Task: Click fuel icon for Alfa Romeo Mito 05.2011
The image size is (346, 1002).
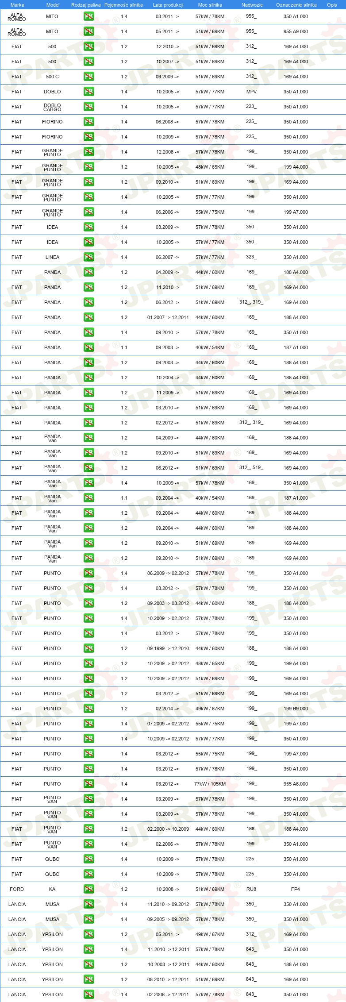Action: [88, 31]
